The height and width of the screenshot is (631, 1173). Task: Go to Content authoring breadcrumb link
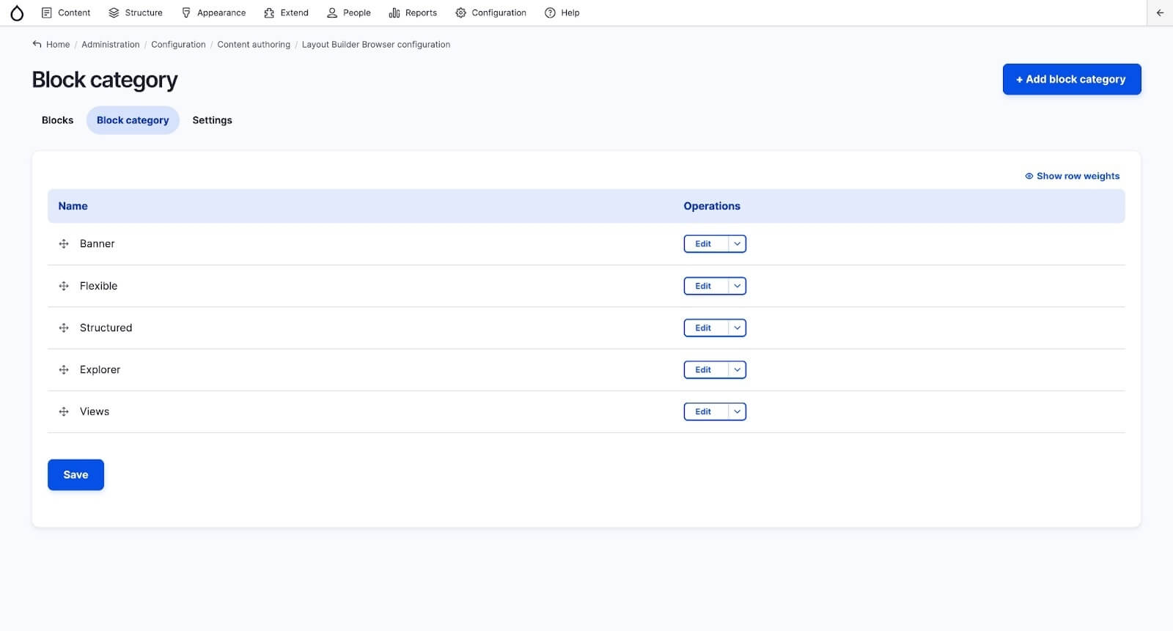point(254,45)
